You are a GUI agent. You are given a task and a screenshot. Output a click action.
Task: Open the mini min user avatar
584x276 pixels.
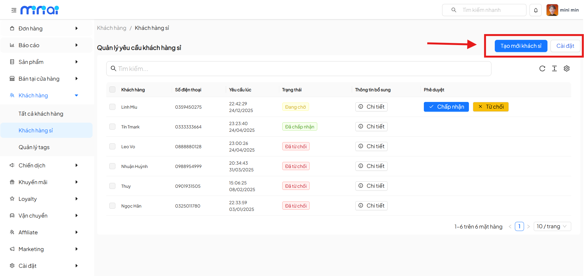(x=552, y=10)
